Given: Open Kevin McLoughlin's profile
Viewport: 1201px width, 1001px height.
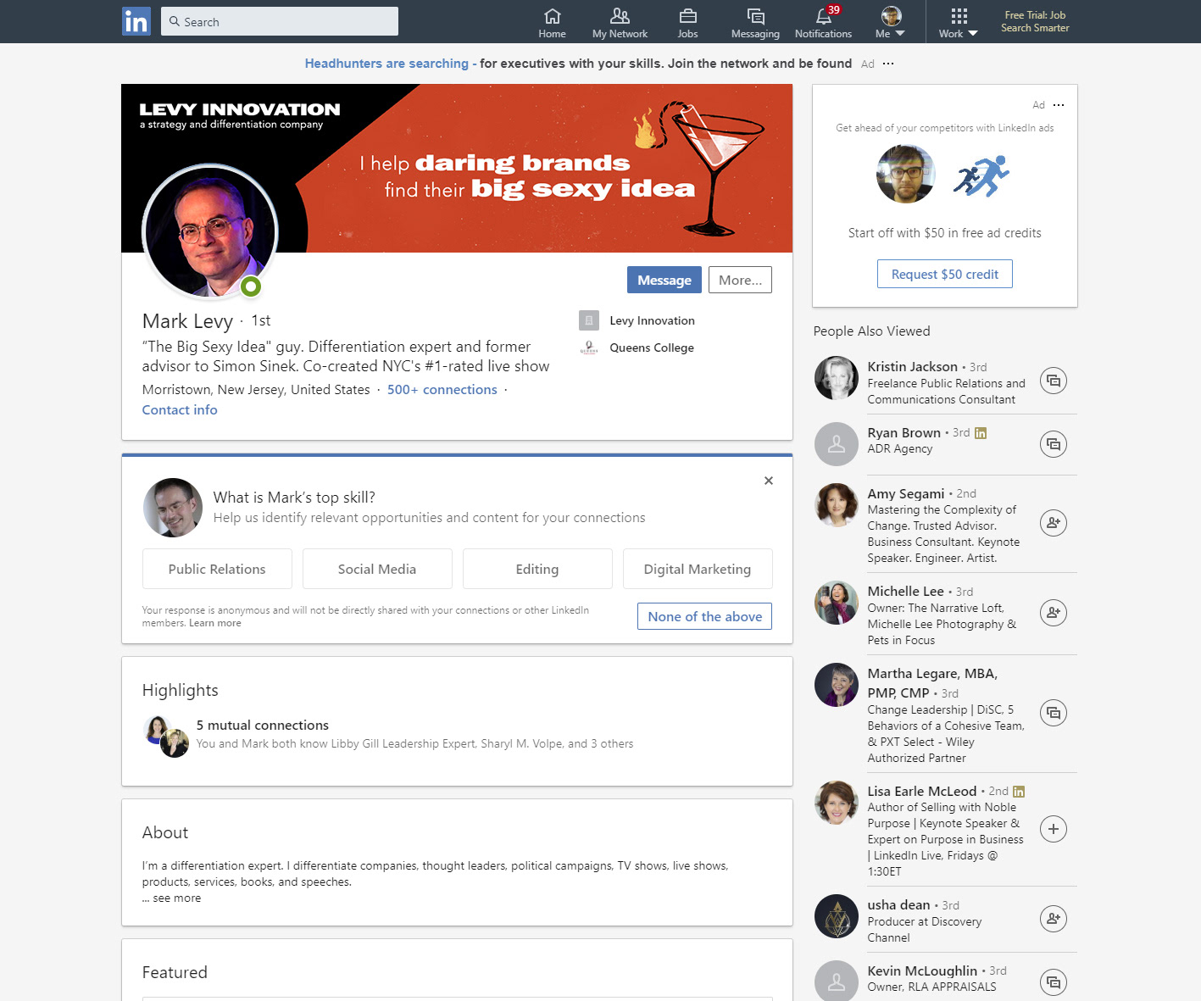Looking at the screenshot, I should pyautogui.click(x=923, y=971).
